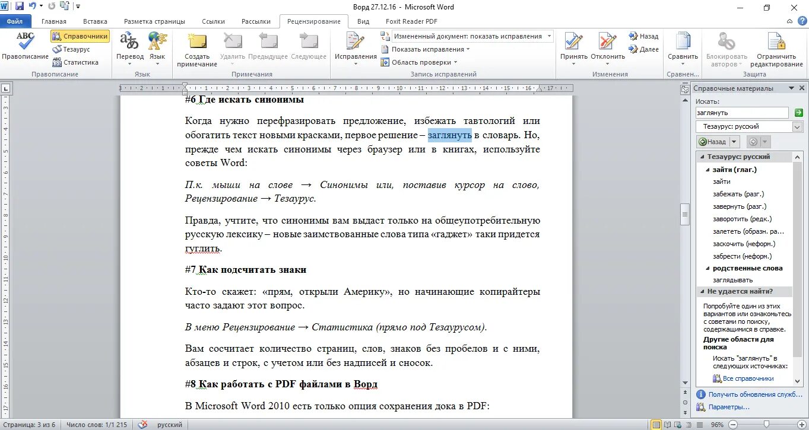Start search with green arrow button
The width and height of the screenshot is (809, 430).
798,113
